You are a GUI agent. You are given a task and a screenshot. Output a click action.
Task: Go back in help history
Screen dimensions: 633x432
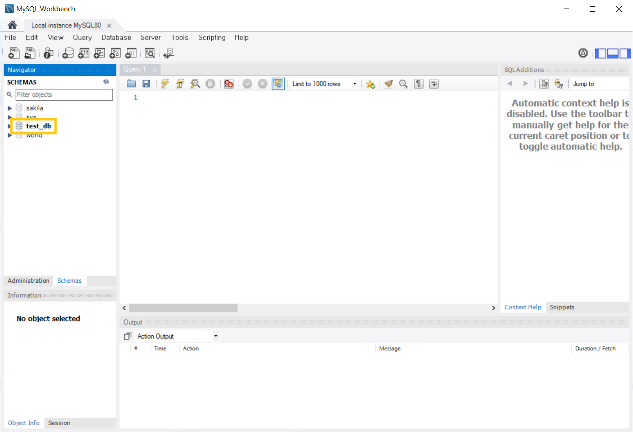click(510, 84)
